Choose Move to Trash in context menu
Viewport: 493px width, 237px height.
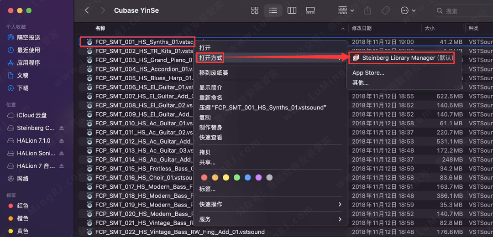(x=214, y=72)
